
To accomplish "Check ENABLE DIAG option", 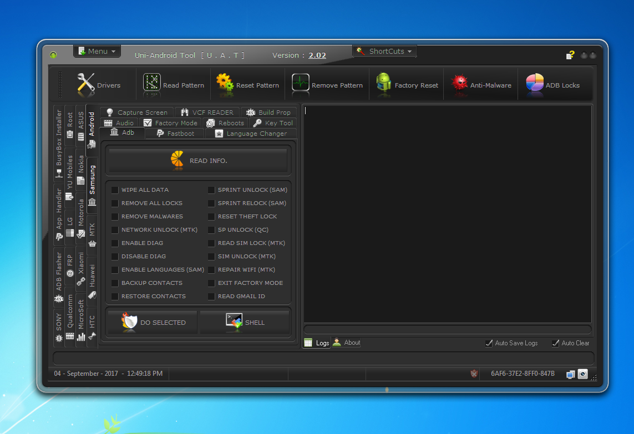I will 115,243.
